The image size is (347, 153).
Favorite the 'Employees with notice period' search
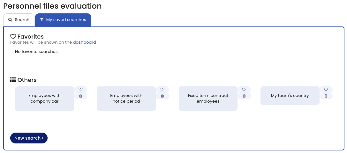click(162, 90)
